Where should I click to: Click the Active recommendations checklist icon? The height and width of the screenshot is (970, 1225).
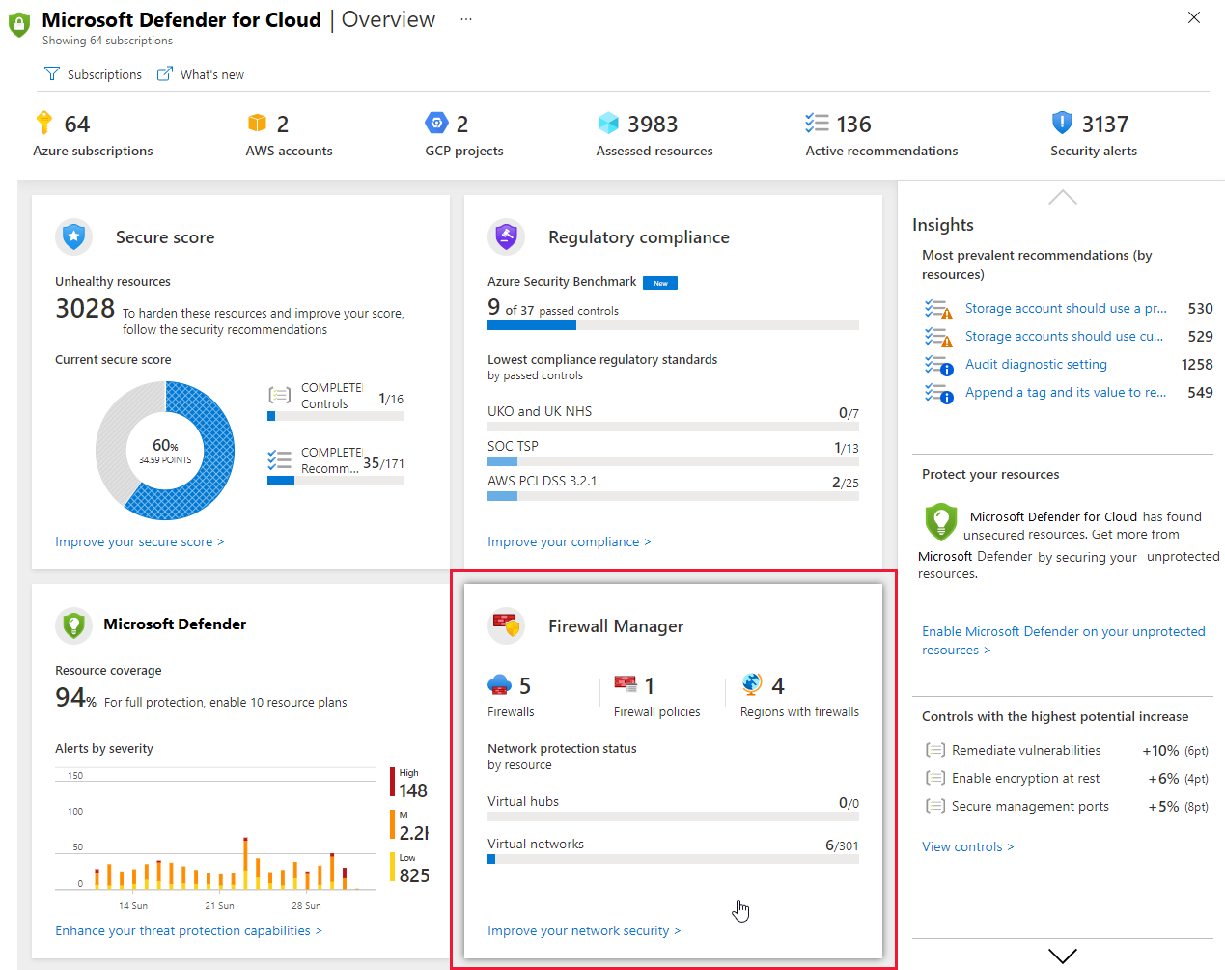coord(819,124)
